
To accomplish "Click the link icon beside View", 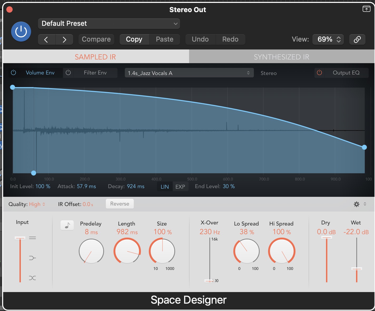I will [357, 39].
